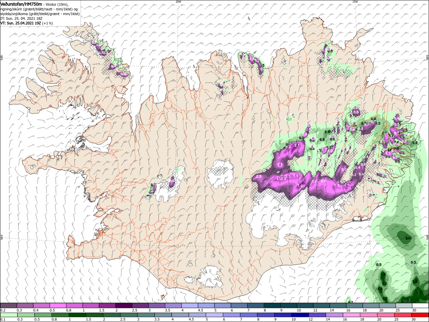Viewport: 429px width, 322px height.
Task: Click the 2.1 snowfall value label
Action: click(x=297, y=146)
